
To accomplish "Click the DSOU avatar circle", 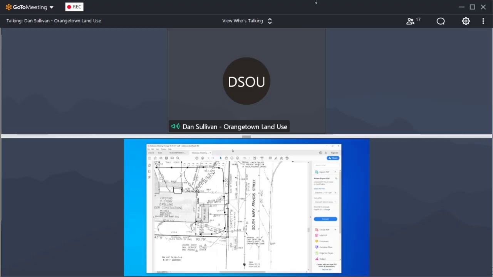I will [246, 81].
